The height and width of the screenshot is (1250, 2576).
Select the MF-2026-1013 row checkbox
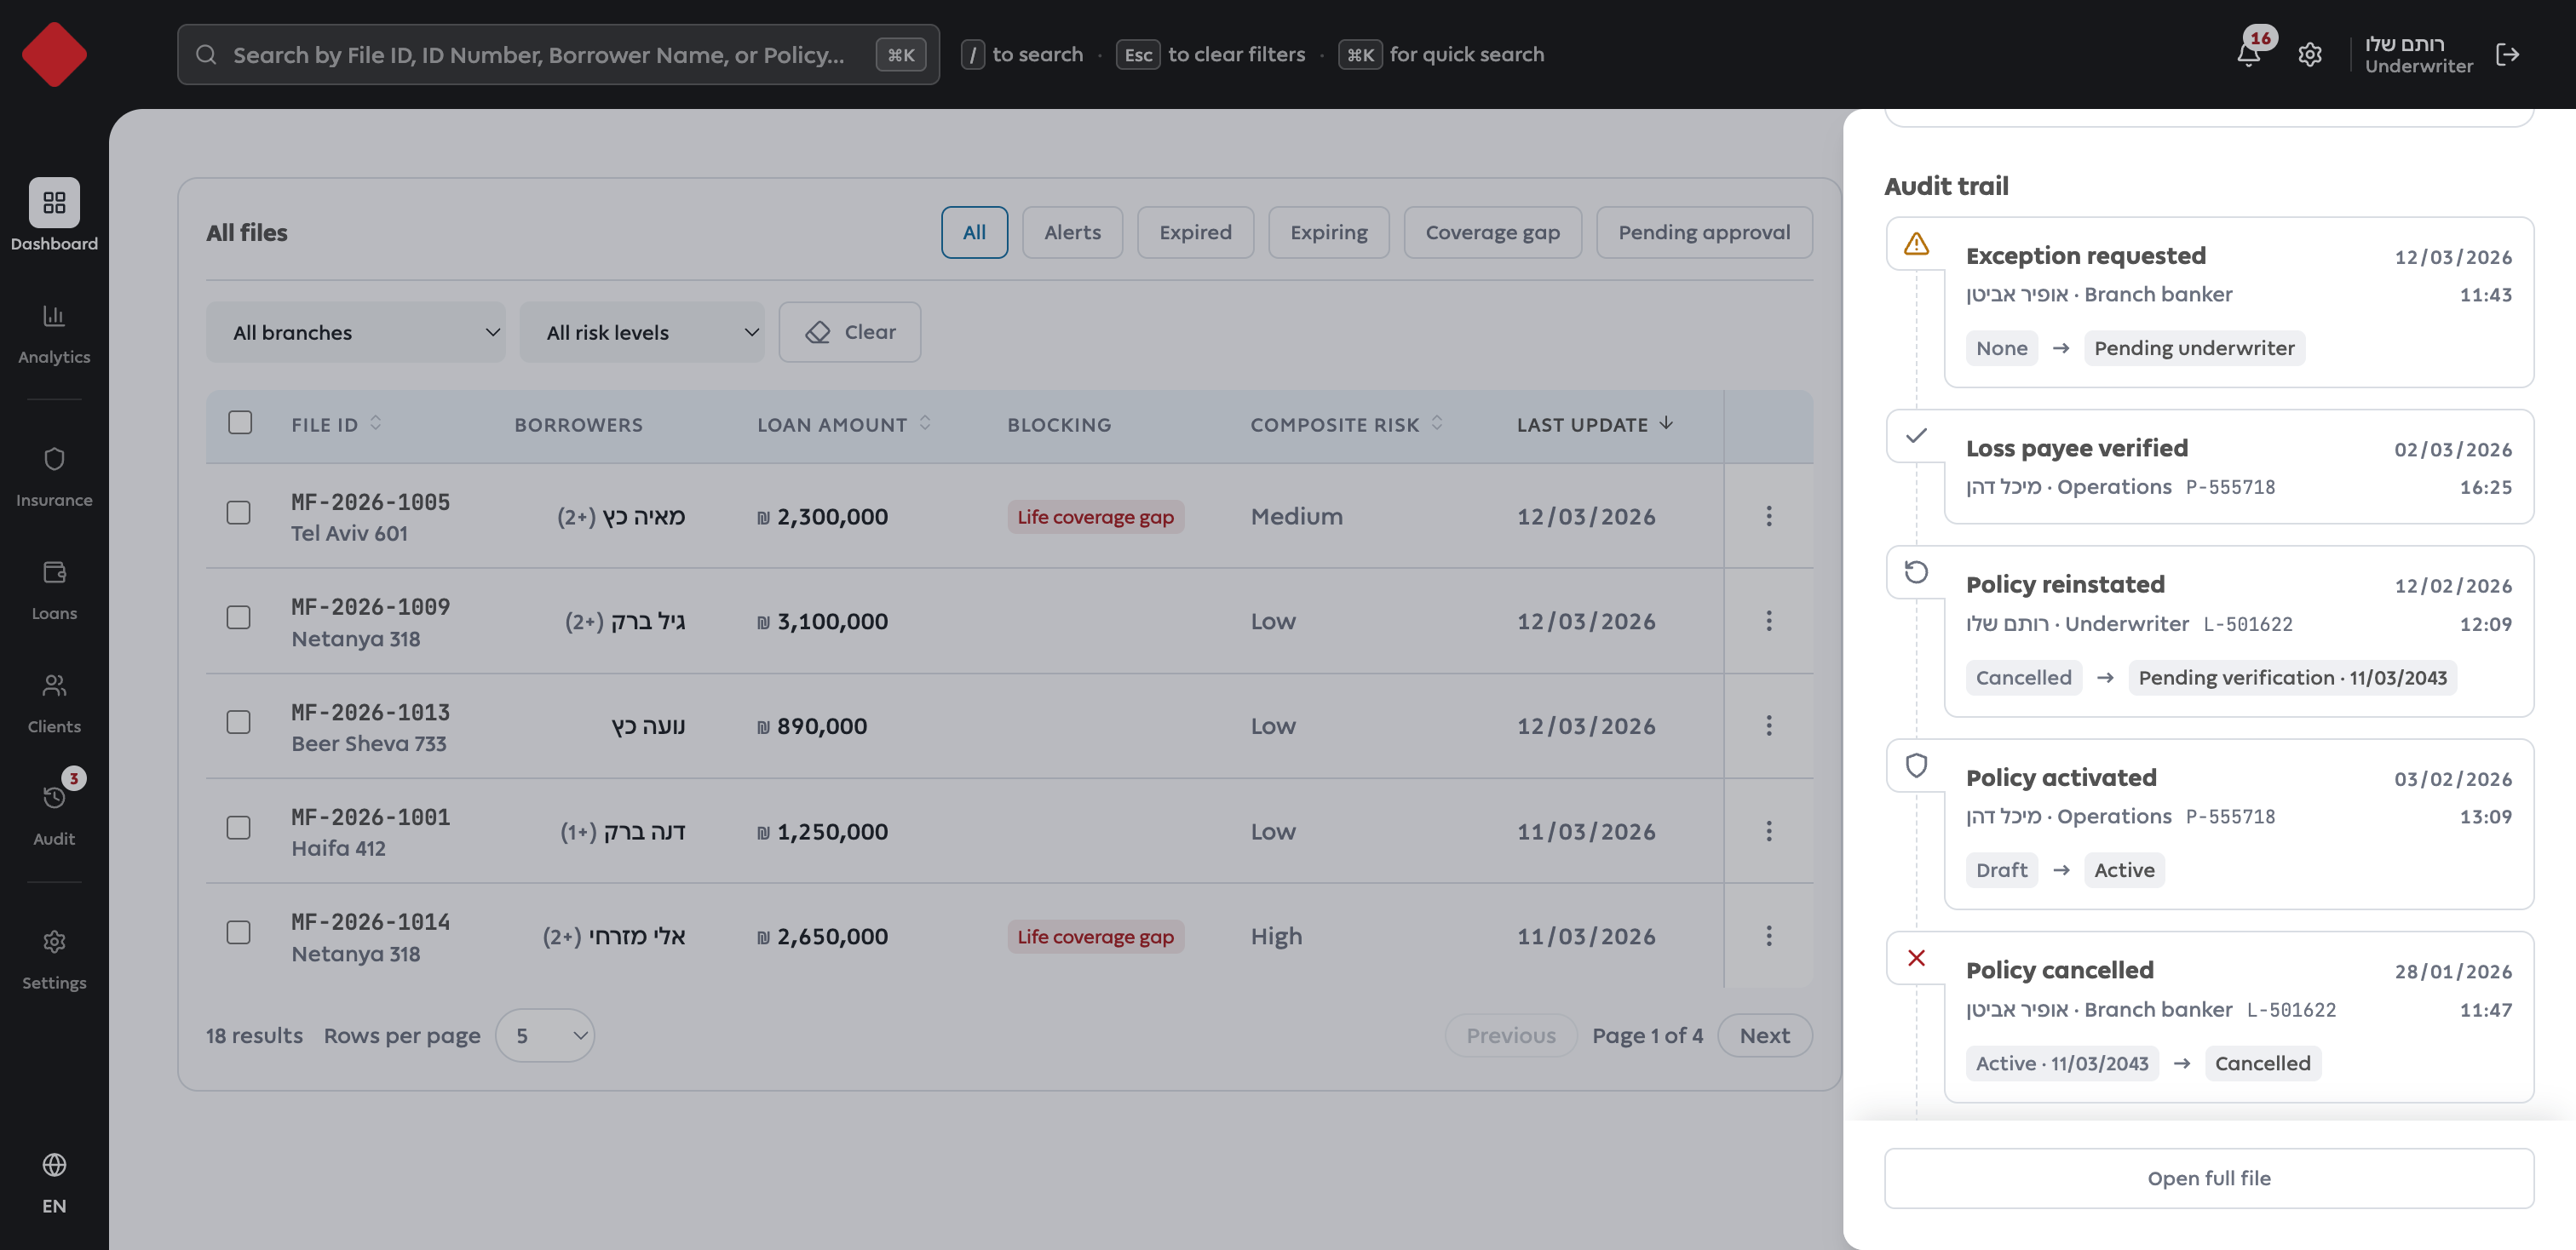pos(239,722)
